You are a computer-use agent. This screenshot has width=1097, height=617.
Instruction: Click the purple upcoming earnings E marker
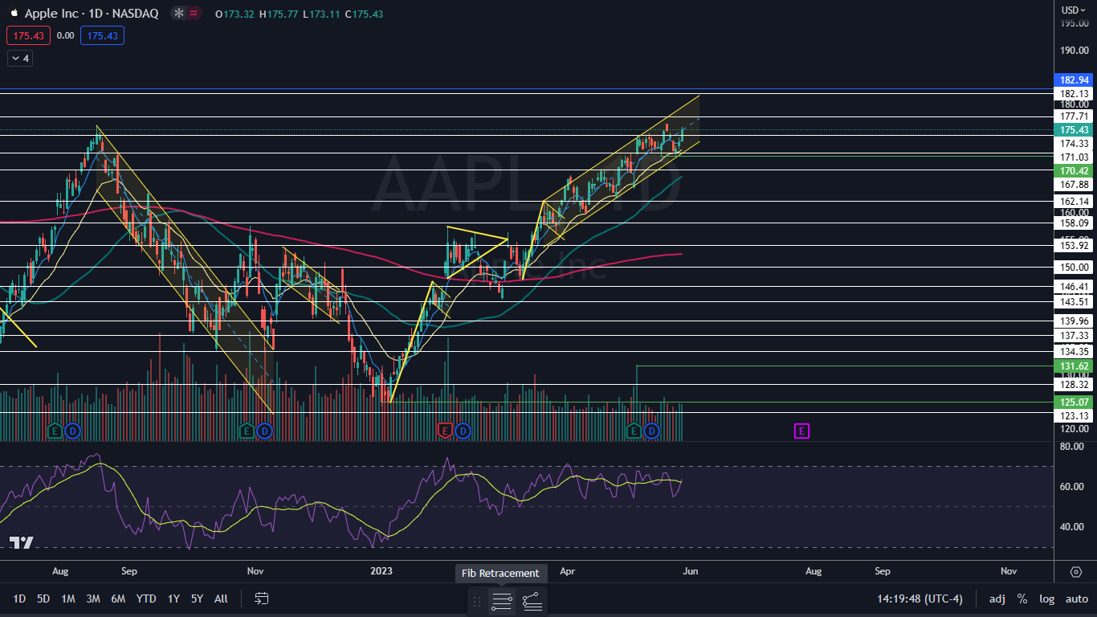(x=801, y=431)
